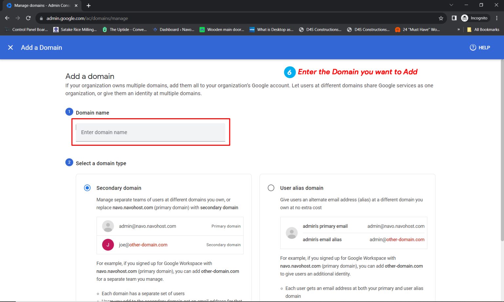Open the hidden bookmarks chevron

pos(458,29)
